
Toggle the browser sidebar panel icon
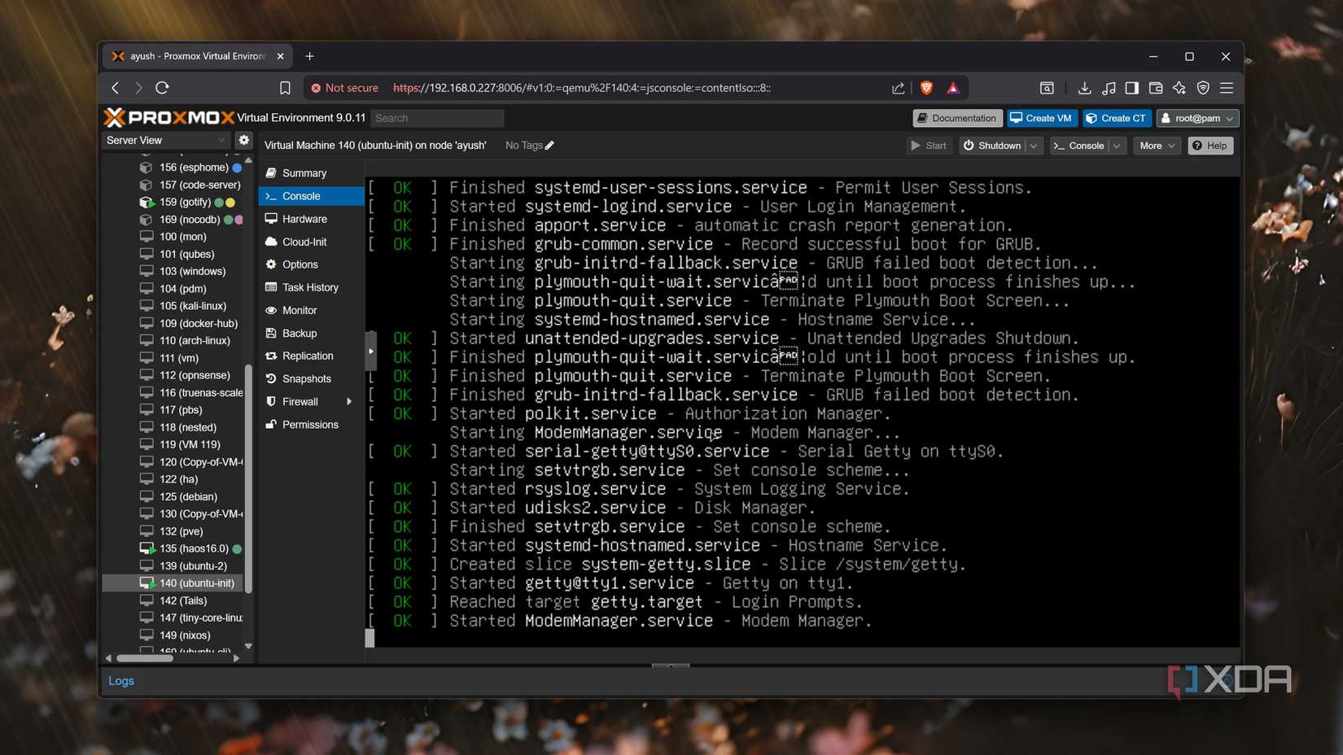1131,88
